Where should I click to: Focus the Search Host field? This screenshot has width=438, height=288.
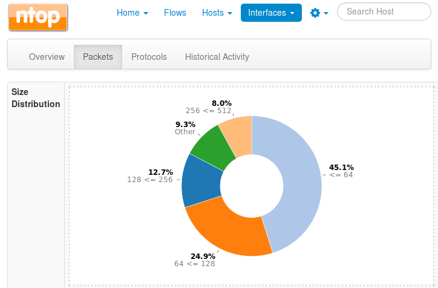tap(384, 11)
